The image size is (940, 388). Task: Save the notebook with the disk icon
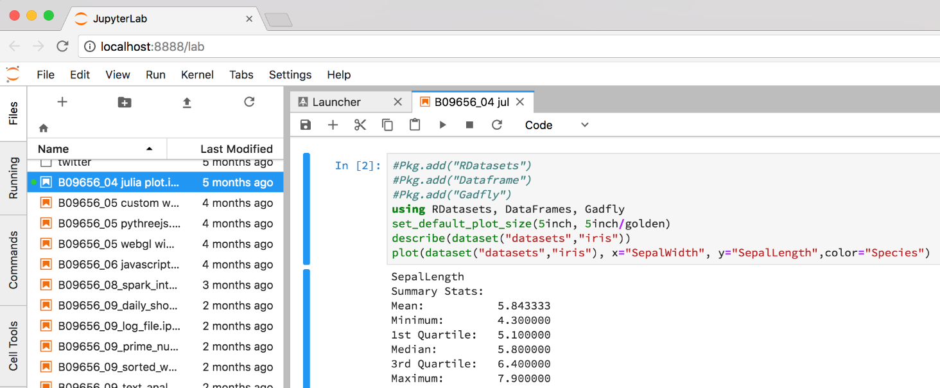306,125
